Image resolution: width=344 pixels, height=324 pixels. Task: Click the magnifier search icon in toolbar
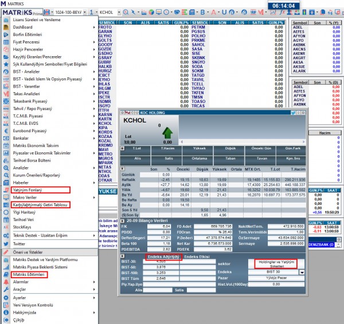coord(126,12)
